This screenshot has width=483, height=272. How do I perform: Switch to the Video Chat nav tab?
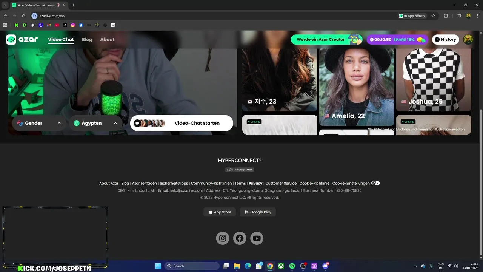click(61, 39)
